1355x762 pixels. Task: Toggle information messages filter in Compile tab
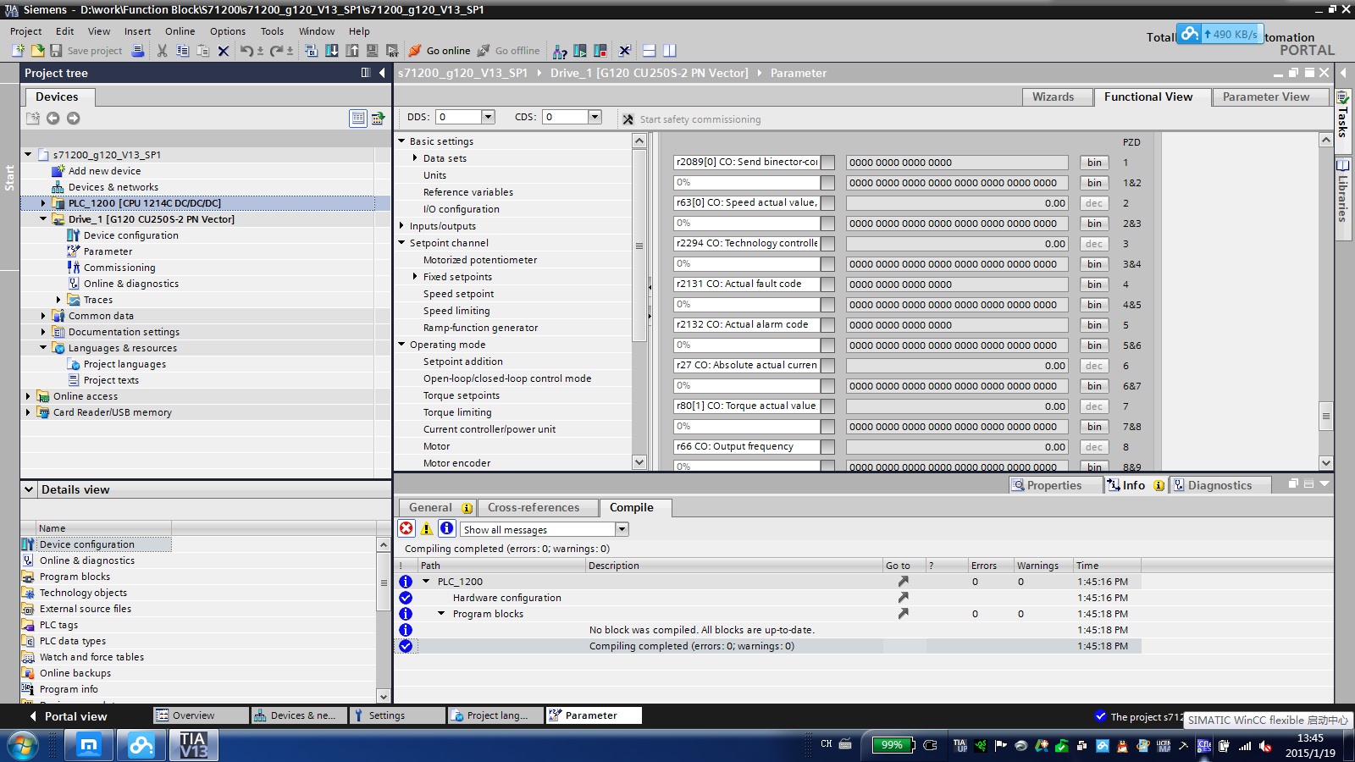coord(447,528)
